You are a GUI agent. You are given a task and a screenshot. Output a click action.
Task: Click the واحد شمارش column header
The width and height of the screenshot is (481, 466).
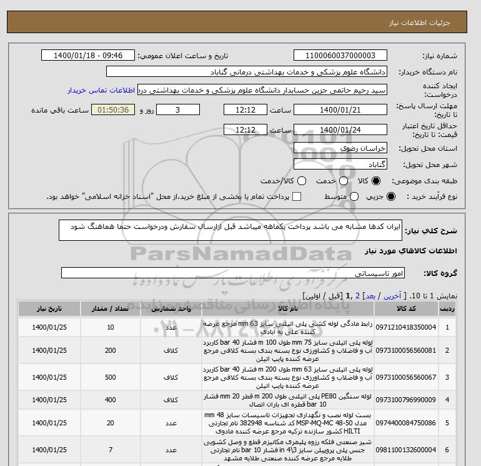pos(171,309)
